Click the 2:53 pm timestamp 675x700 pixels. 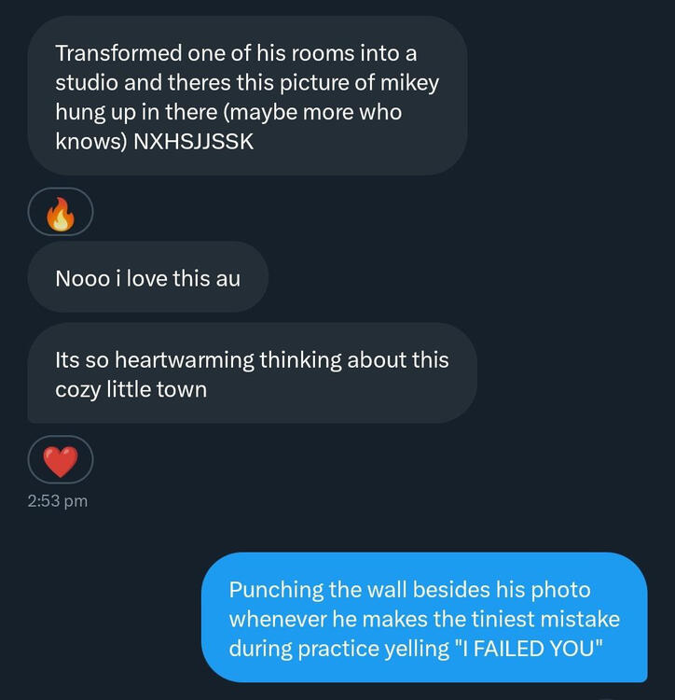pos(58,501)
